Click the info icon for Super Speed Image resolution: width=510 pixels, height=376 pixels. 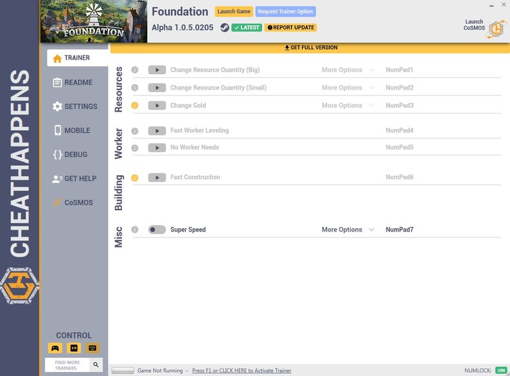[x=135, y=230]
